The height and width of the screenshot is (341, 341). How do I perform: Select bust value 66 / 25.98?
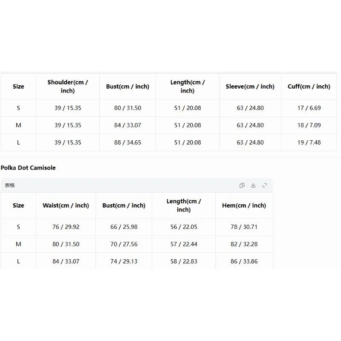tap(124, 227)
